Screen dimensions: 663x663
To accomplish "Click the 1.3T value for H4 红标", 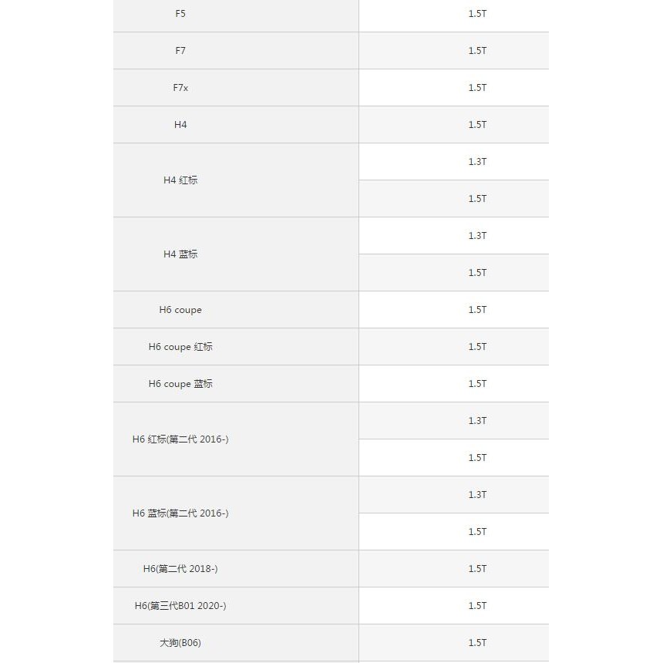I will click(477, 162).
